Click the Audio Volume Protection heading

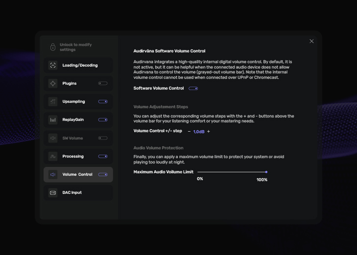(x=158, y=148)
